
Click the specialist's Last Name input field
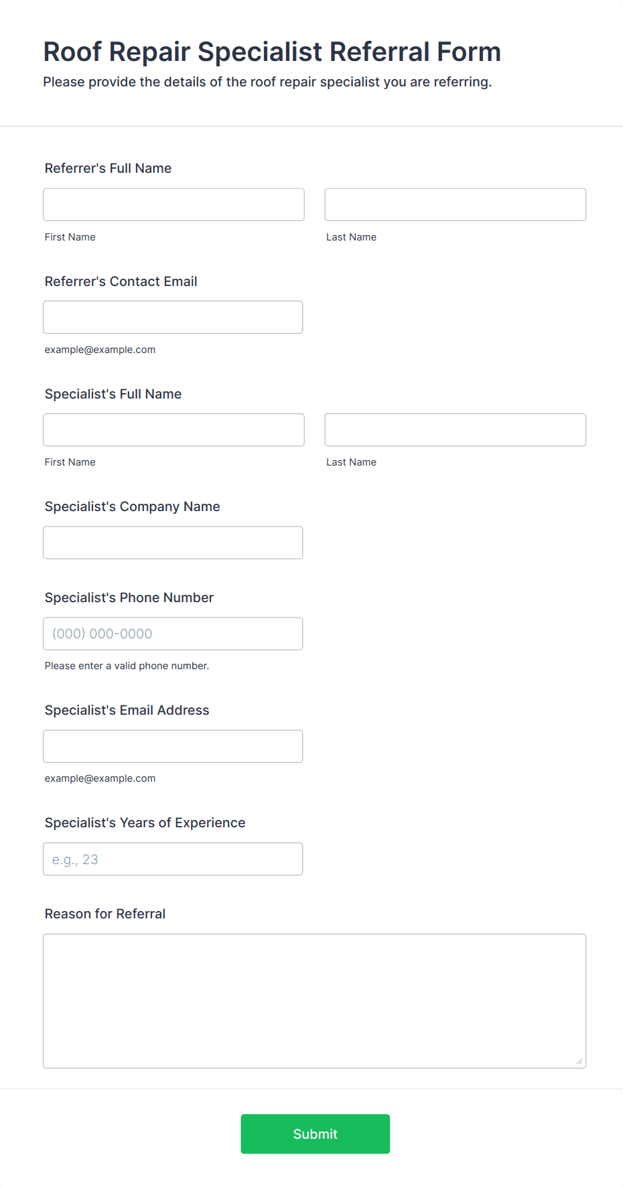click(455, 429)
